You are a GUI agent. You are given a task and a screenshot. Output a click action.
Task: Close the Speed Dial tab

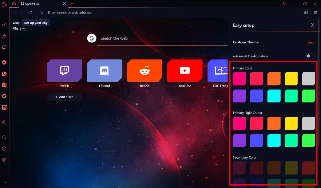tap(64, 4)
